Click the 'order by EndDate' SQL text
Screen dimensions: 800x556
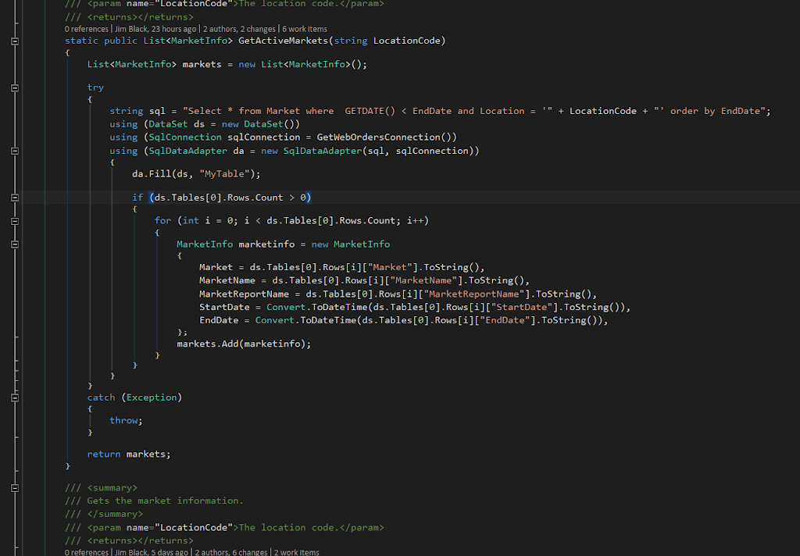click(x=717, y=111)
